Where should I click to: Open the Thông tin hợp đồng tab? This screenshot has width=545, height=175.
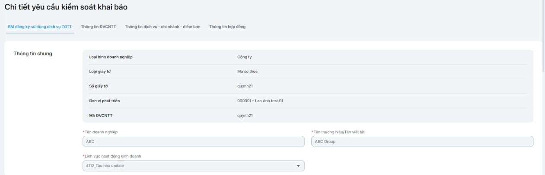point(227,27)
